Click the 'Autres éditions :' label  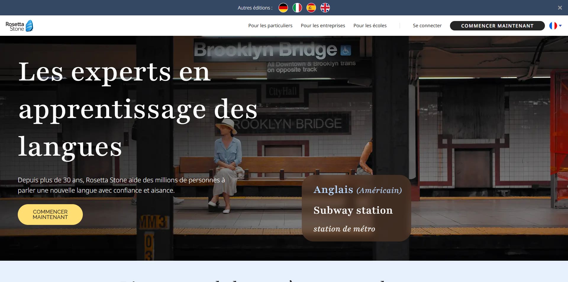tap(255, 8)
